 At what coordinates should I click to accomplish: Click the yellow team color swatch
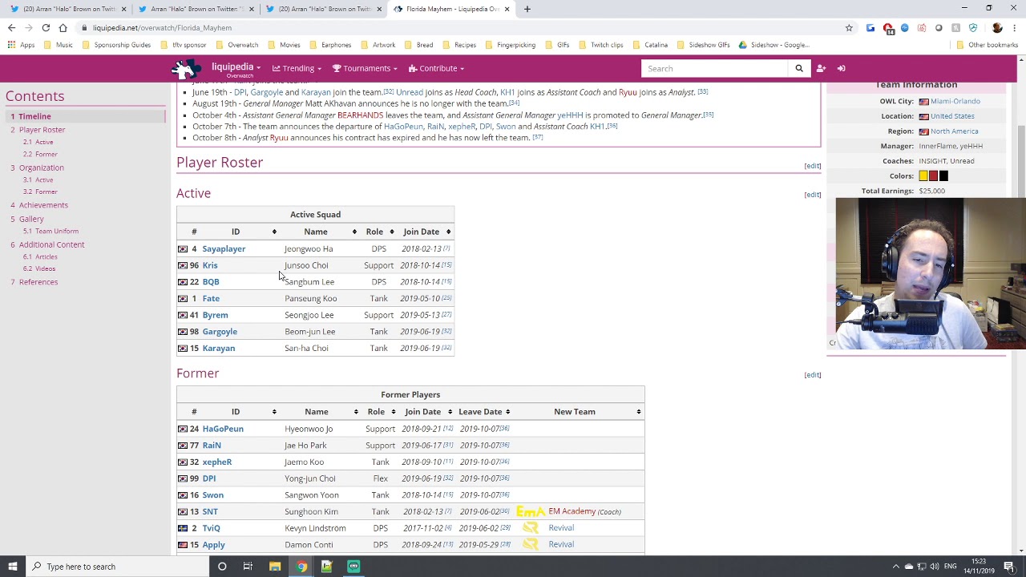[923, 176]
